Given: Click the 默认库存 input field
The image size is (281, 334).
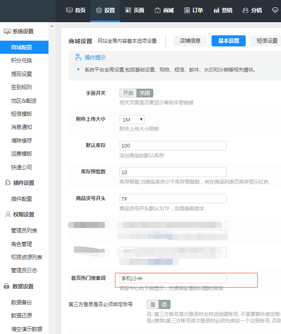Looking at the screenshot, I should click(x=173, y=146).
